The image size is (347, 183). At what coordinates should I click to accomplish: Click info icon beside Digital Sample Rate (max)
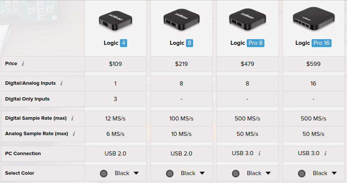pos(72,118)
